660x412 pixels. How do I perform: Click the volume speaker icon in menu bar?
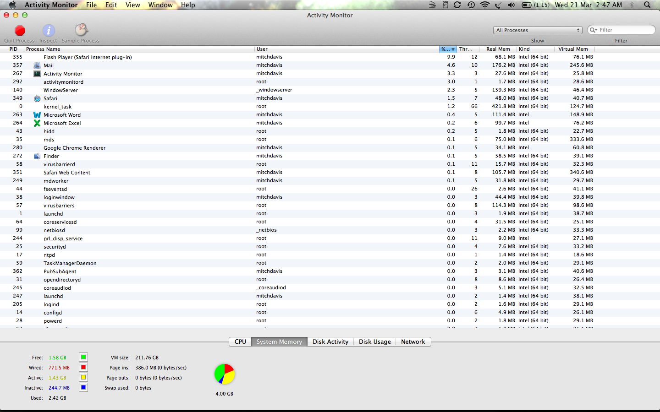pyautogui.click(x=511, y=5)
